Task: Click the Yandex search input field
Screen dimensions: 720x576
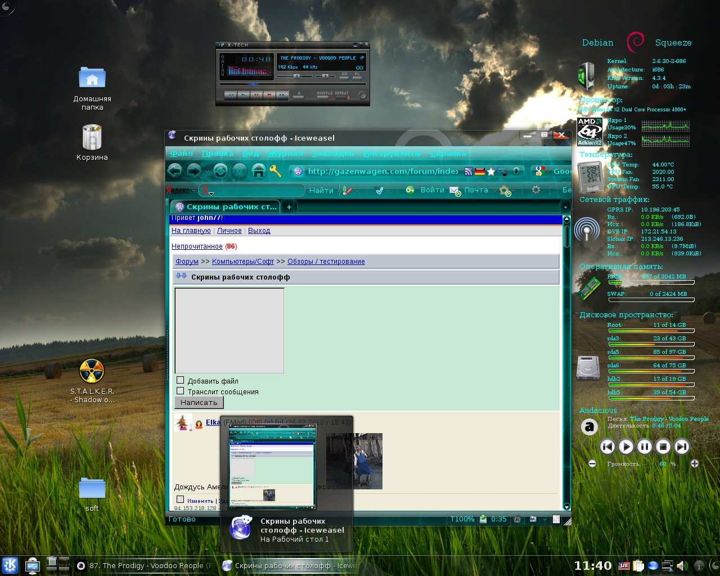Action: [x=252, y=191]
